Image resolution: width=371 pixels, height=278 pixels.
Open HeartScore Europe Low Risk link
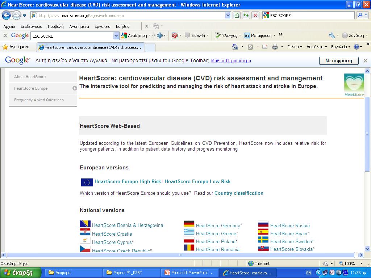(x=197, y=182)
